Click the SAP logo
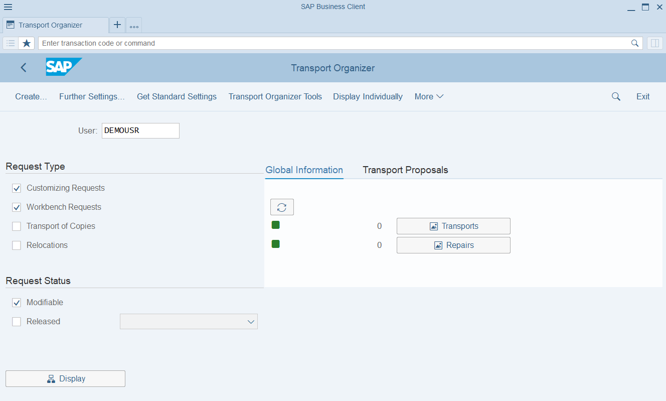The image size is (666, 401). [x=64, y=67]
